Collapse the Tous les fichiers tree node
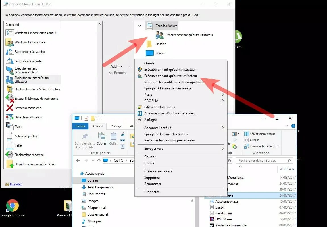Image resolution: width=327 pixels, height=227 pixels. (x=139, y=26)
